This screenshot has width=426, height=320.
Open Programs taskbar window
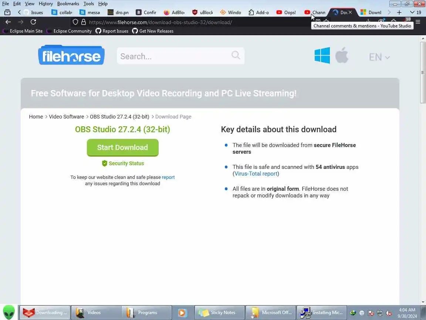pos(147,312)
